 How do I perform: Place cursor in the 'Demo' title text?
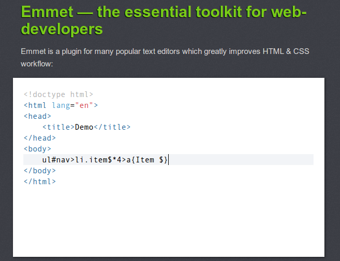coord(84,127)
